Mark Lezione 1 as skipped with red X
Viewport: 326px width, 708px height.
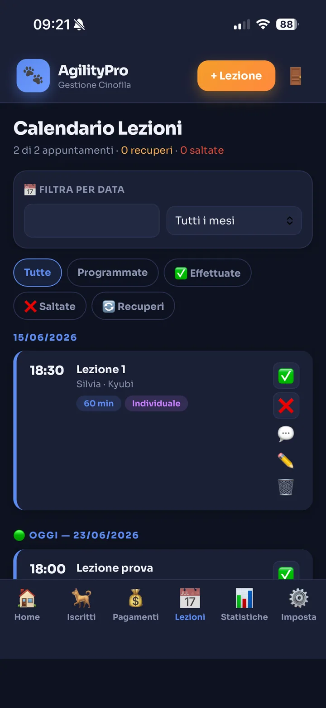pos(286,405)
